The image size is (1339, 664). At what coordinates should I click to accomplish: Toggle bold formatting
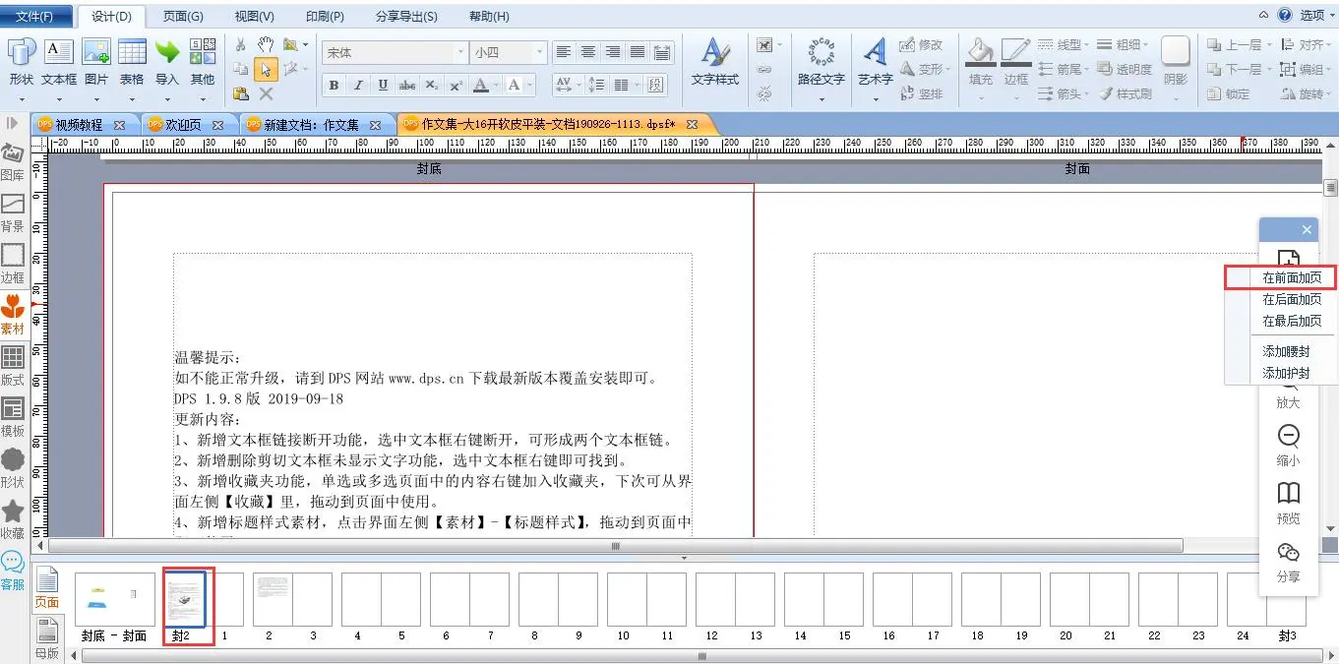pyautogui.click(x=334, y=86)
